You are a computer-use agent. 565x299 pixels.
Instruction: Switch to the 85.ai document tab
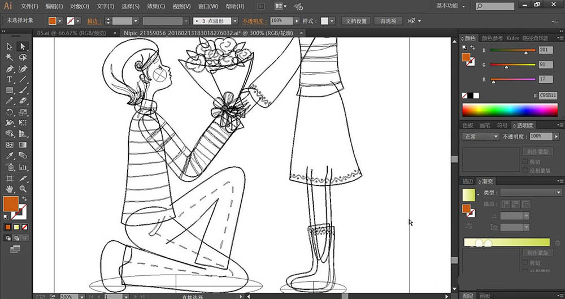click(72, 33)
